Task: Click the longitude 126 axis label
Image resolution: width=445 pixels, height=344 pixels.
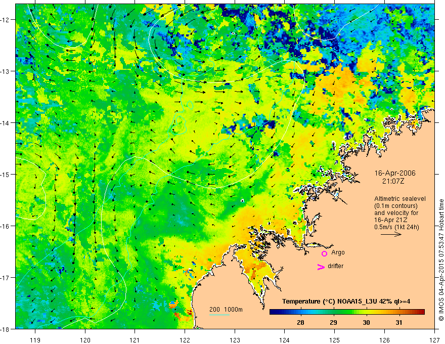Action: (x=384, y=340)
